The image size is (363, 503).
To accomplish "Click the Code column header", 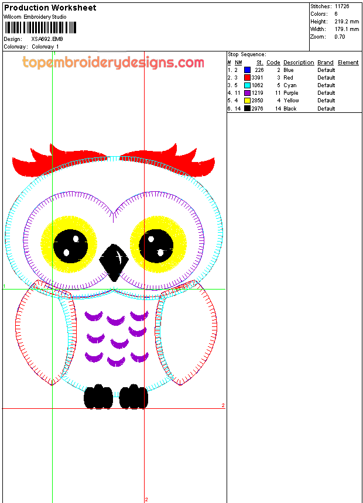I will point(273,63).
